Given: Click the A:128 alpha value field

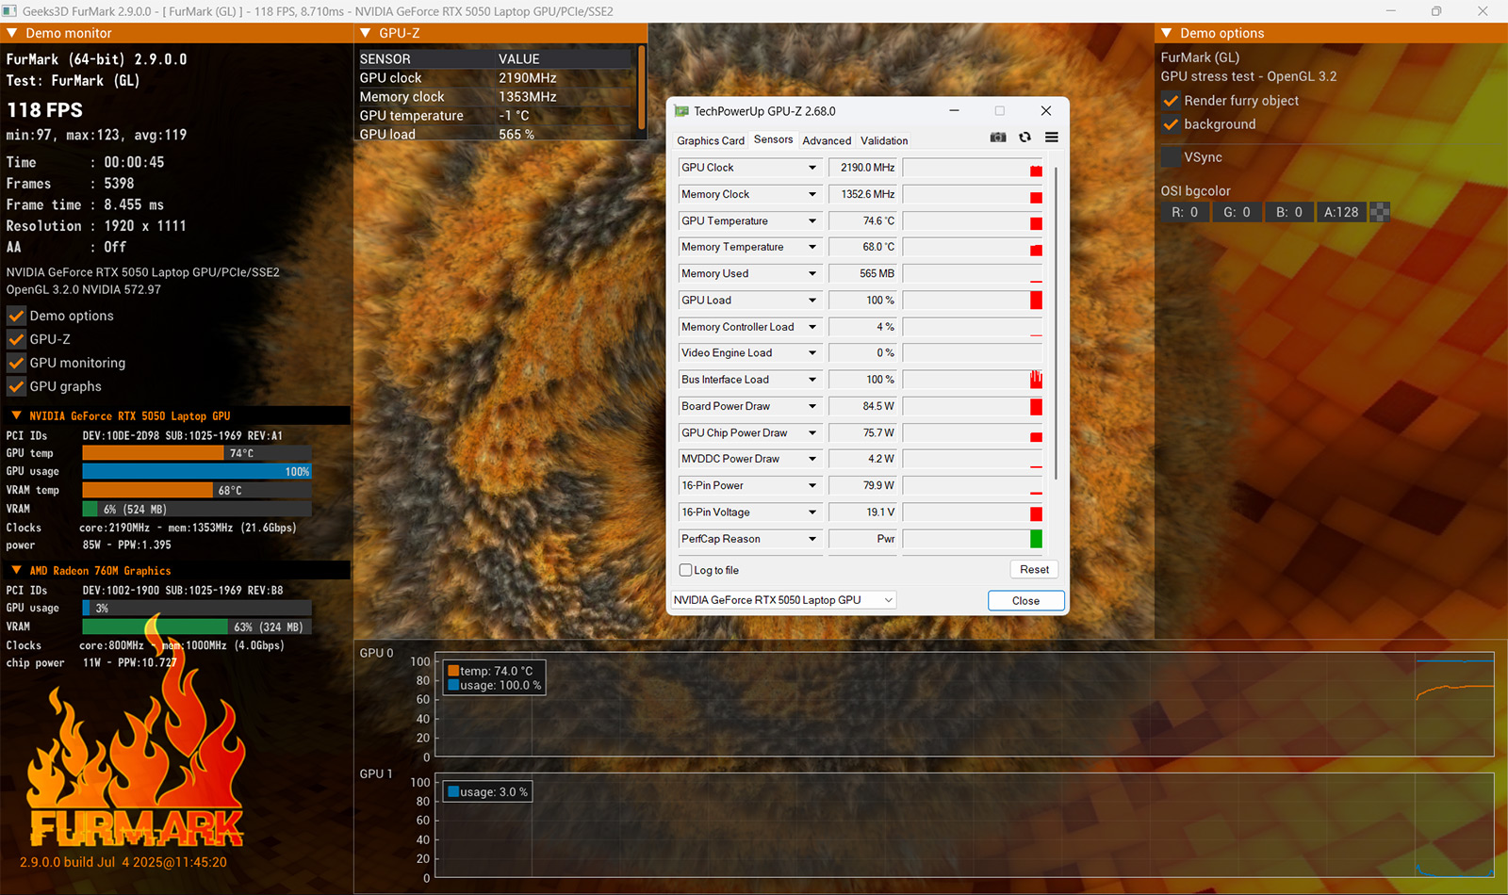Looking at the screenshot, I should (x=1340, y=212).
